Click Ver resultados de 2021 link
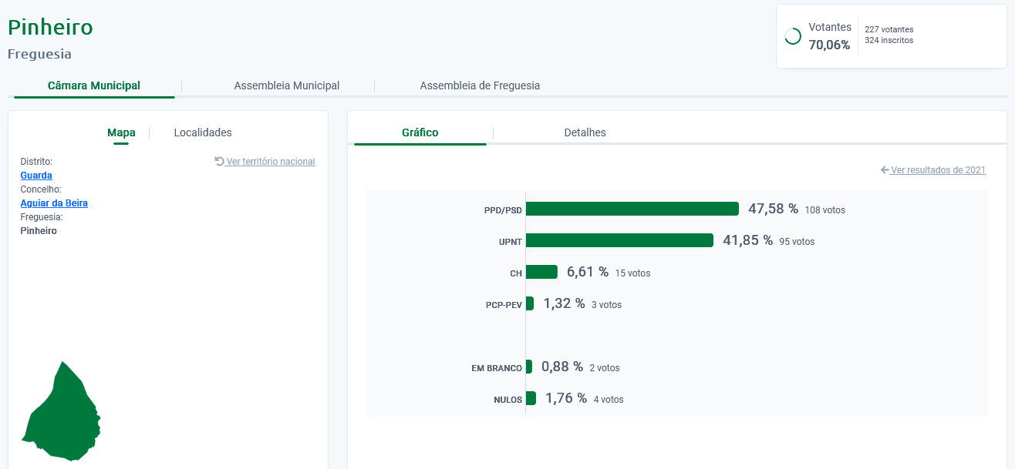Image resolution: width=1015 pixels, height=469 pixels. (938, 170)
